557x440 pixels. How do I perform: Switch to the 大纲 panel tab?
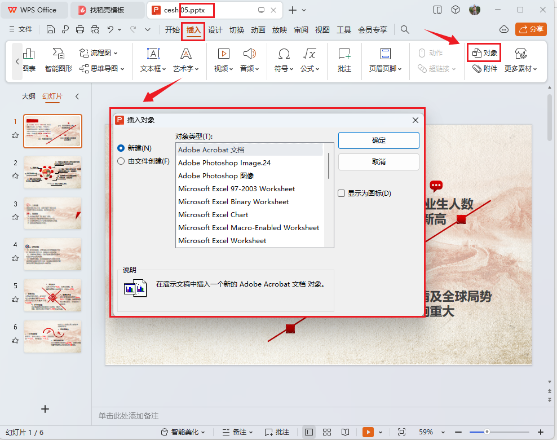coord(28,96)
